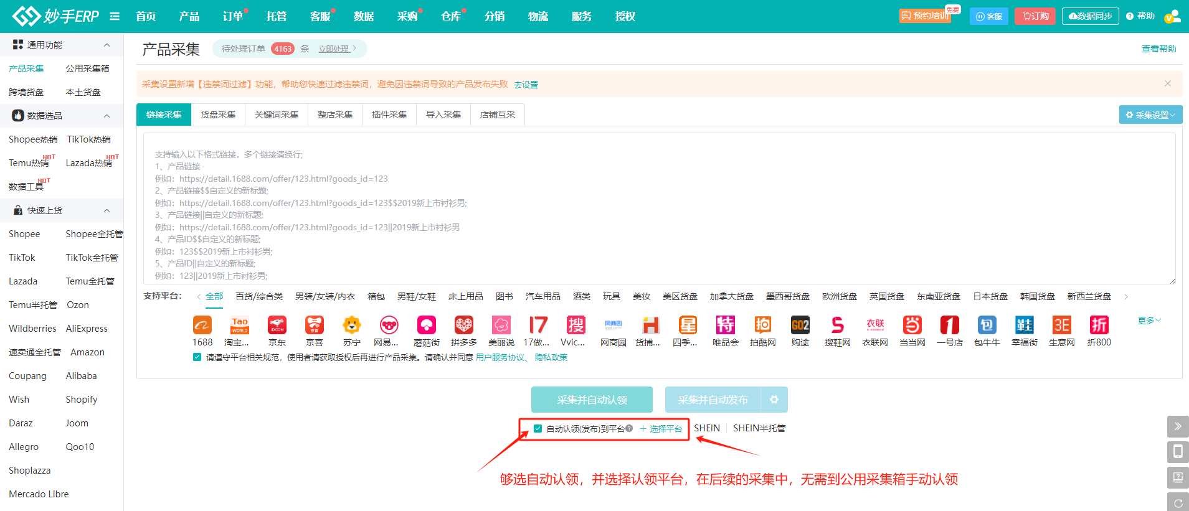Image resolution: width=1189 pixels, height=511 pixels.
Task: Choose the 拍酷网 platform icon
Action: point(763,325)
